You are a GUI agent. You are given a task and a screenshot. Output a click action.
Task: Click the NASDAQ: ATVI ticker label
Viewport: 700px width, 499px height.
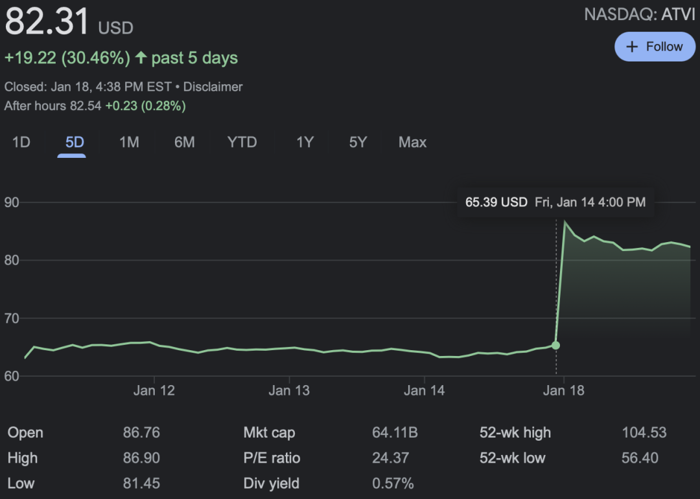[x=639, y=15]
